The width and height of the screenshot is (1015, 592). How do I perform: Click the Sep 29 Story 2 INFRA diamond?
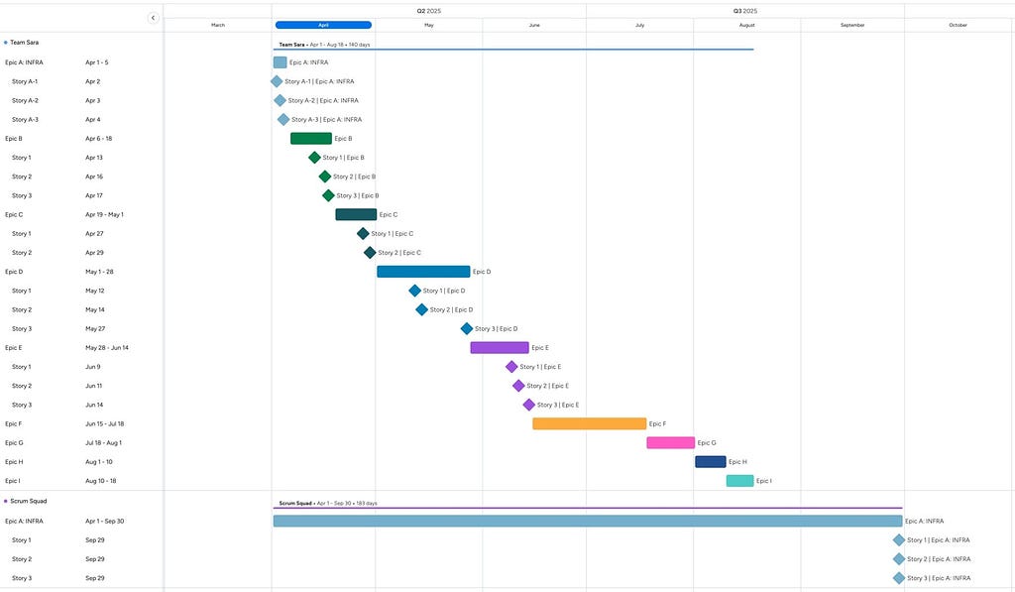click(x=898, y=559)
